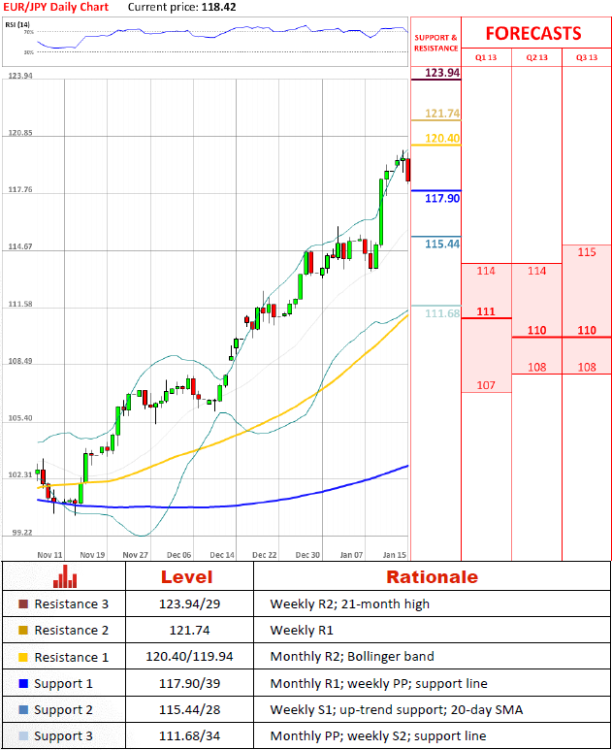
Task: Click the 99.22 price axis label
Action: pyautogui.click(x=20, y=533)
